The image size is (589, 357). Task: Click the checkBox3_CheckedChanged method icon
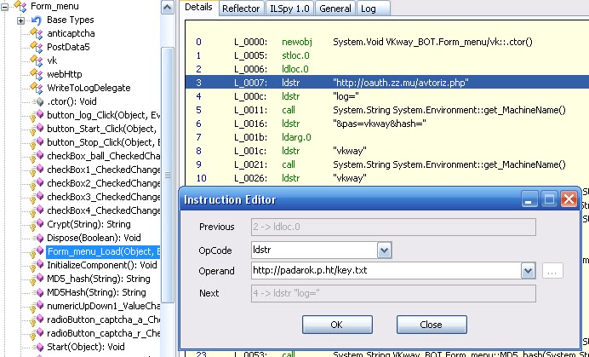37,197
